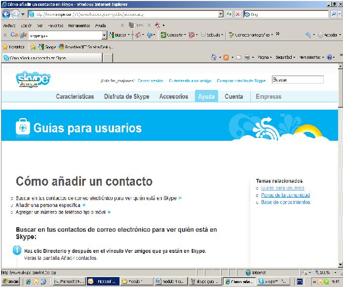
Task: Refresh the page with the green arrows icon
Action: 229,14
